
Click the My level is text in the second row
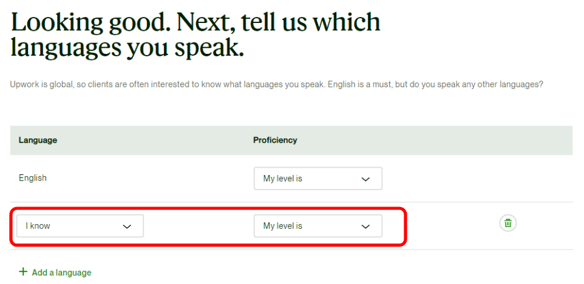tap(283, 226)
